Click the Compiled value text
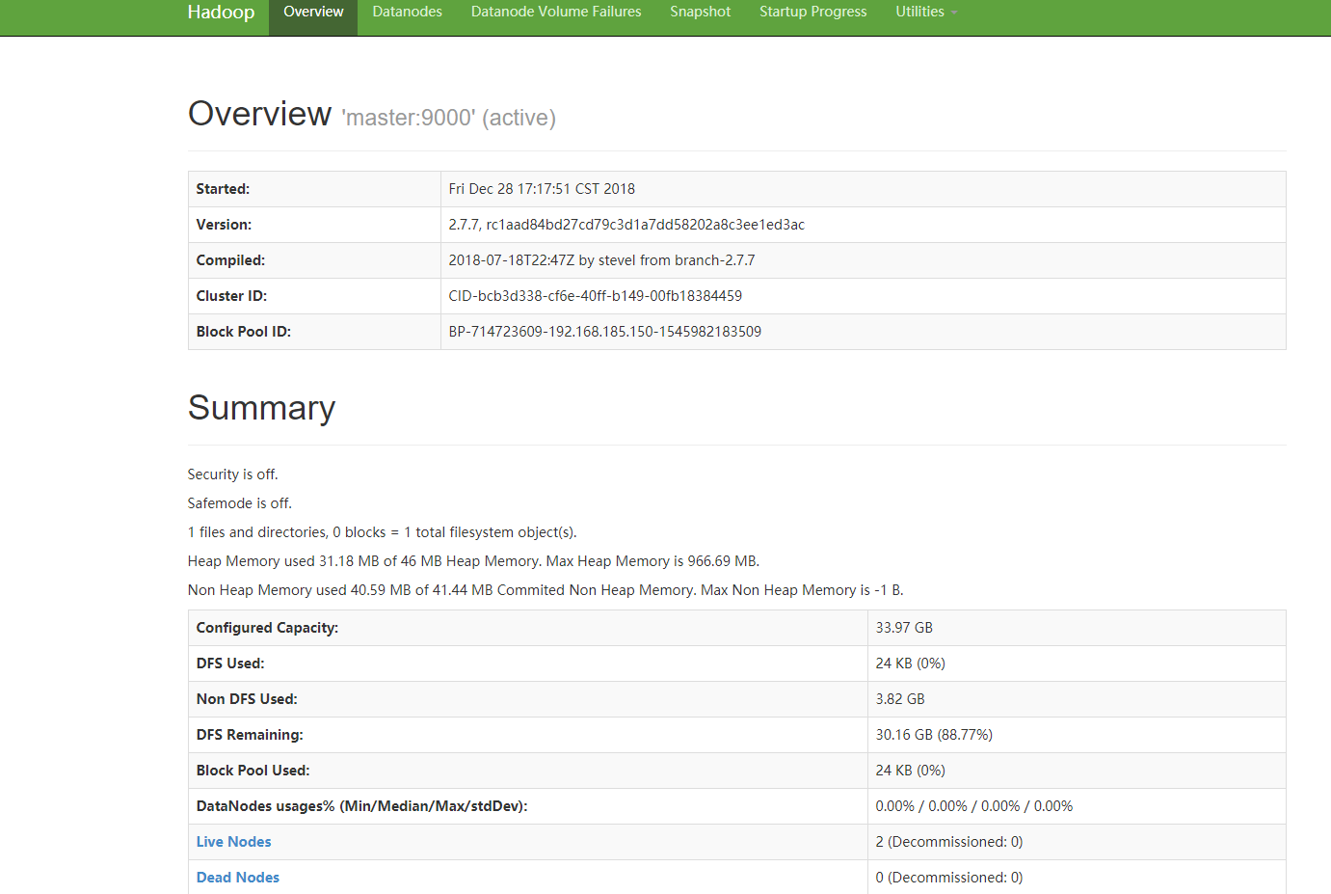Image resolution: width=1331 pixels, height=894 pixels. tap(601, 260)
